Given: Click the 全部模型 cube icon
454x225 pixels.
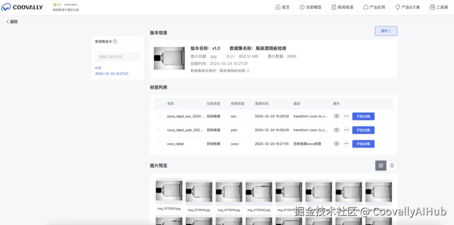Looking at the screenshot, I should pos(302,7).
